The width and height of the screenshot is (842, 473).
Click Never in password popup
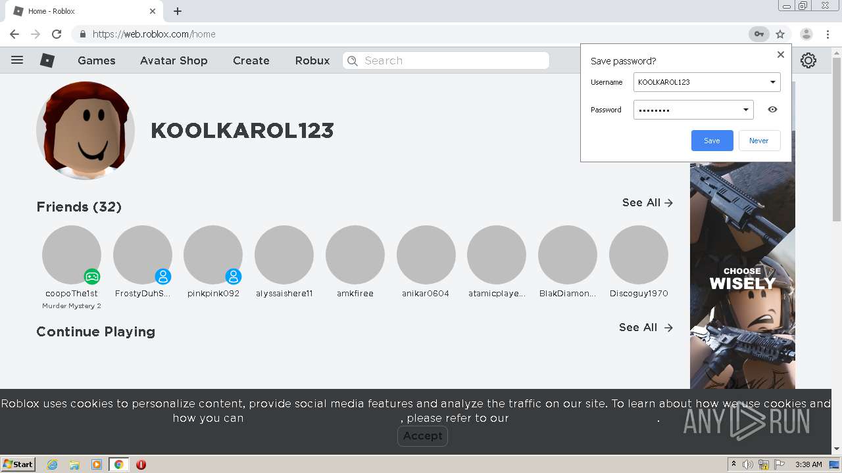point(758,141)
